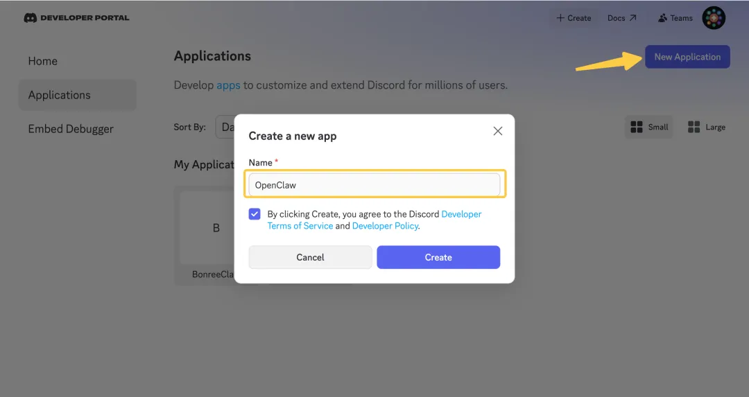The height and width of the screenshot is (397, 749).
Task: Click the apps hyperlink in description
Action: pyautogui.click(x=228, y=85)
